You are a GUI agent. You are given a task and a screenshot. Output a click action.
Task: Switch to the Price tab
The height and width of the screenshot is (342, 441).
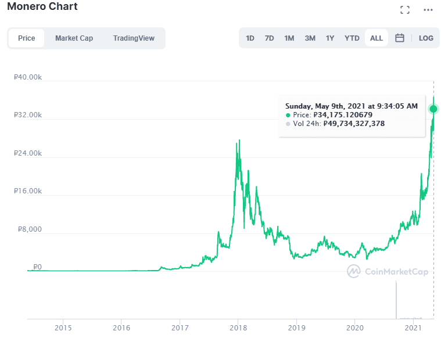coord(27,38)
